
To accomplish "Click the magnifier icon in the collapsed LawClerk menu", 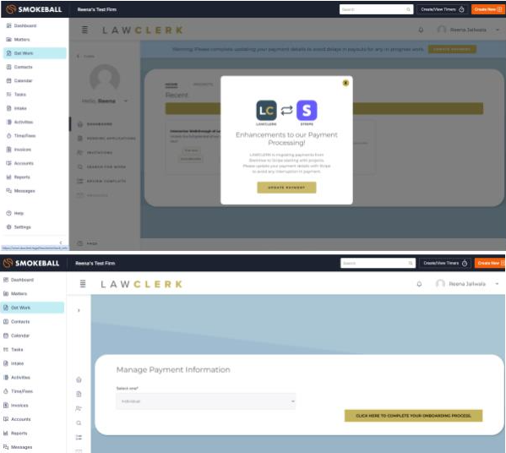I will [79, 423].
